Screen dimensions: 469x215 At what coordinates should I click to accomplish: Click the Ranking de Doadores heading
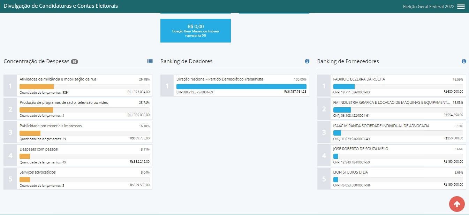(186, 61)
